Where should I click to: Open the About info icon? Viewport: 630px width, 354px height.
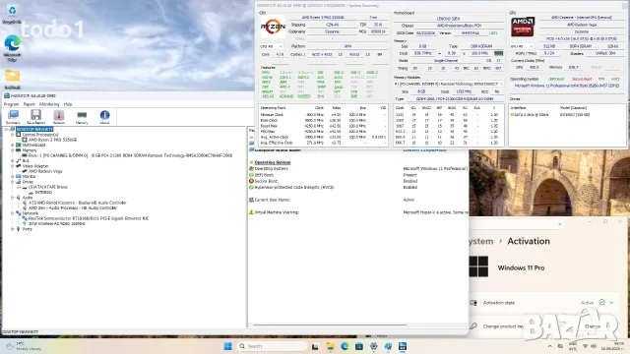(105, 117)
